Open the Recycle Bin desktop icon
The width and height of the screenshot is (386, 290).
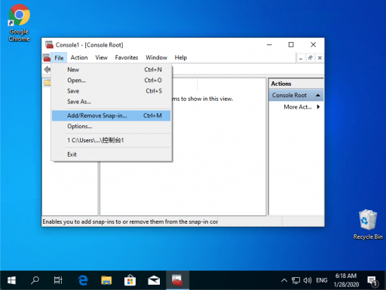[x=368, y=224]
